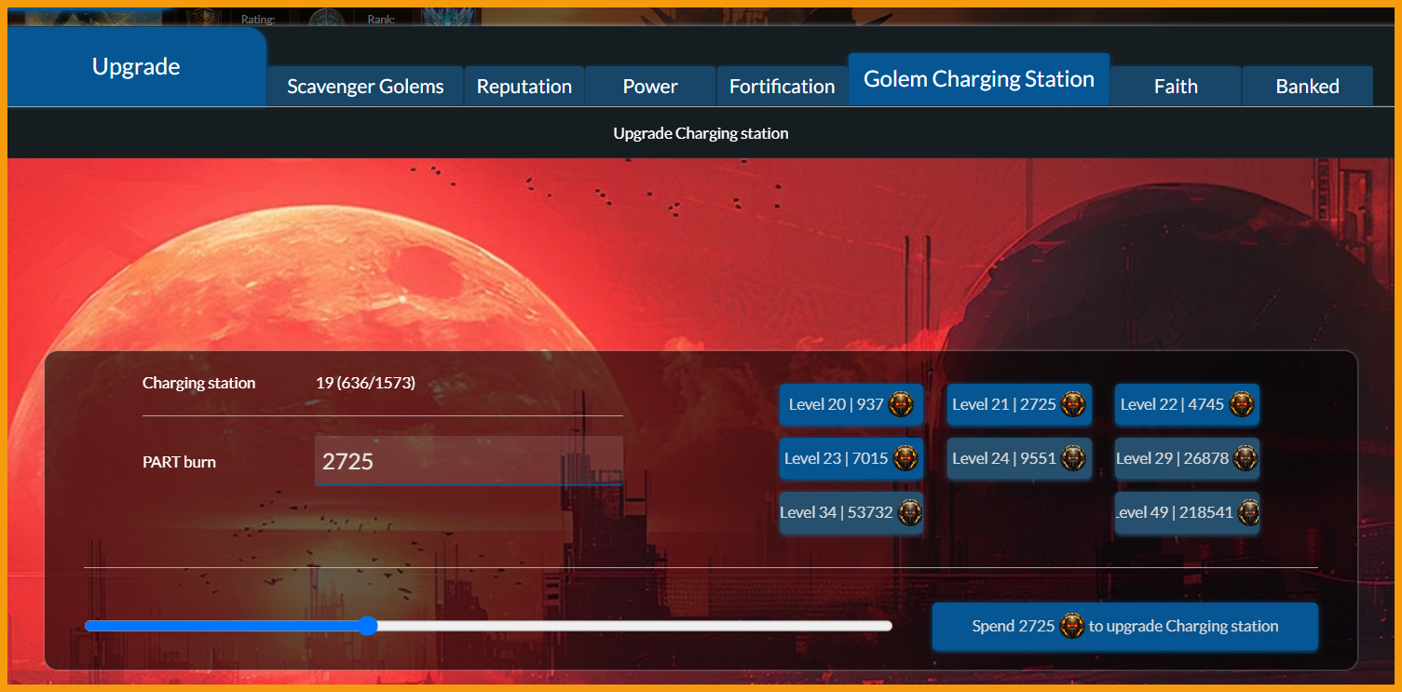Pick Level 24 preset for 9551
This screenshot has height=692, width=1402.
[1019, 458]
